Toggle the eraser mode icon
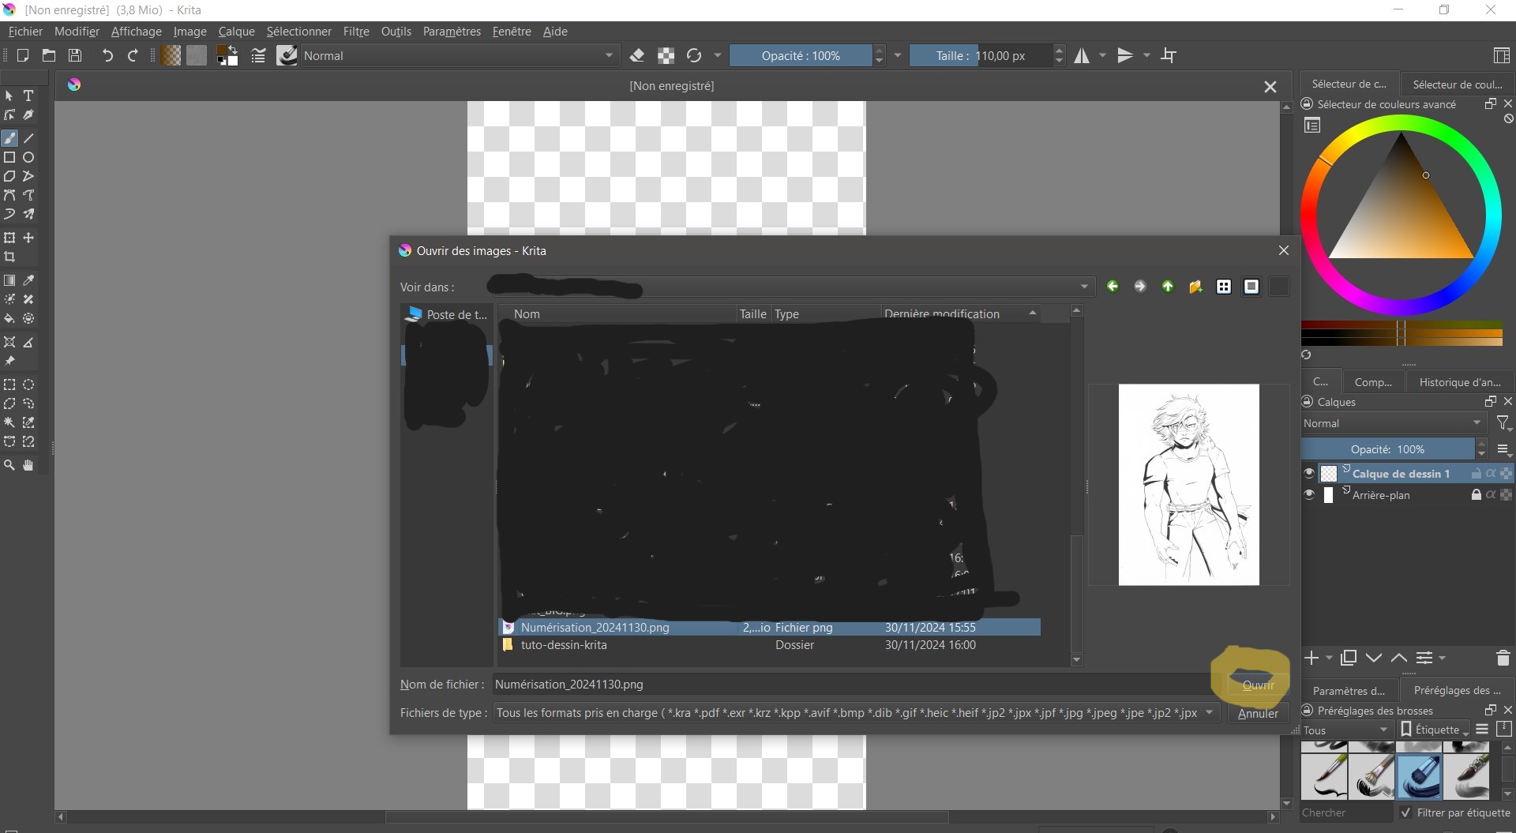 [637, 55]
